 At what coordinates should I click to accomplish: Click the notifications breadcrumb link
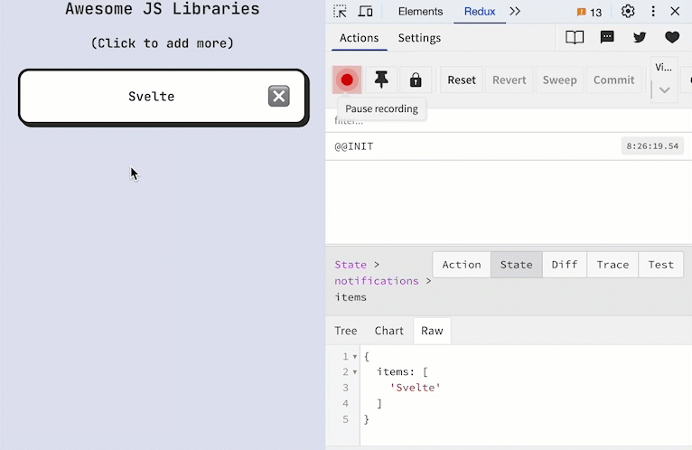click(377, 281)
